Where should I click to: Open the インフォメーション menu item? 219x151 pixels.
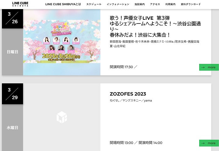coord(118,4)
